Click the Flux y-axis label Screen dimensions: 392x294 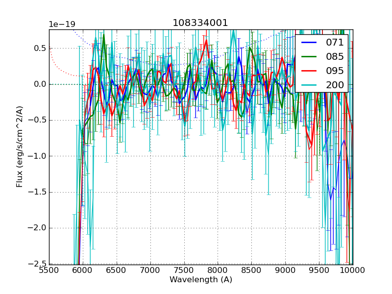(x=20, y=147)
